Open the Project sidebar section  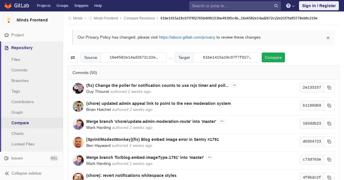(17, 35)
